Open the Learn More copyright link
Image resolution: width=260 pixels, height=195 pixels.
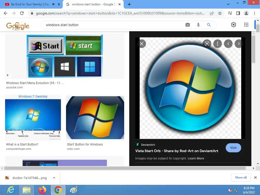tap(196, 158)
